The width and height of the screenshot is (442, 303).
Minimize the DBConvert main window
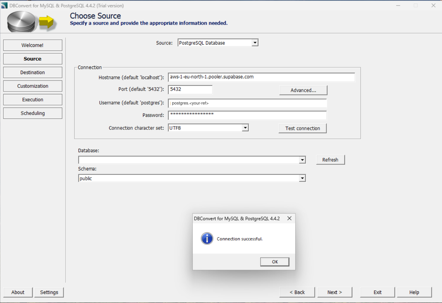(398, 5)
